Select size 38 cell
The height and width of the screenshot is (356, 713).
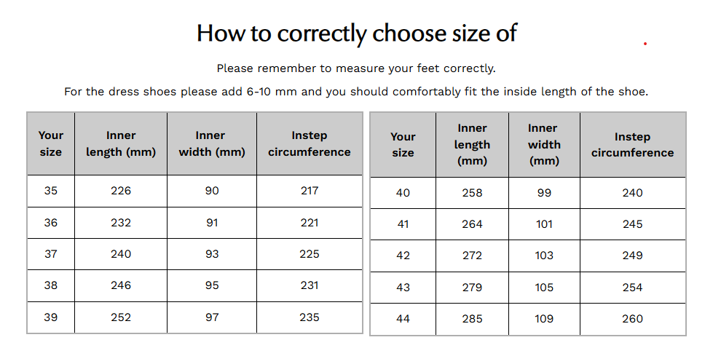pos(50,285)
